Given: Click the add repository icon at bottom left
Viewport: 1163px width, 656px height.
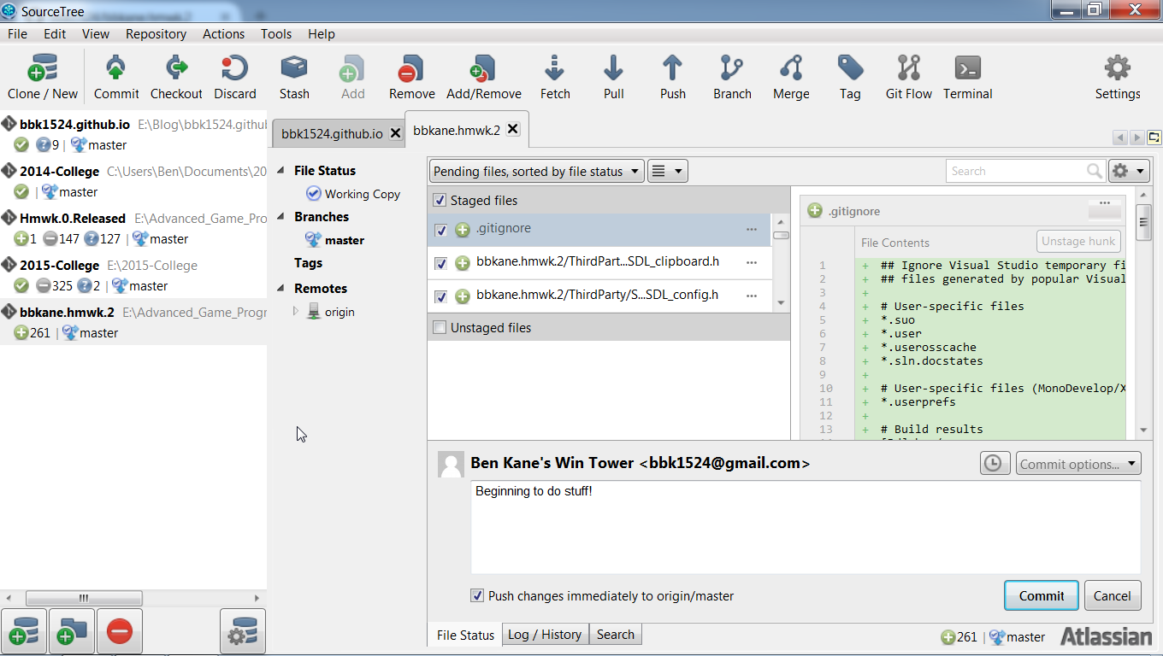Looking at the screenshot, I should point(24,632).
